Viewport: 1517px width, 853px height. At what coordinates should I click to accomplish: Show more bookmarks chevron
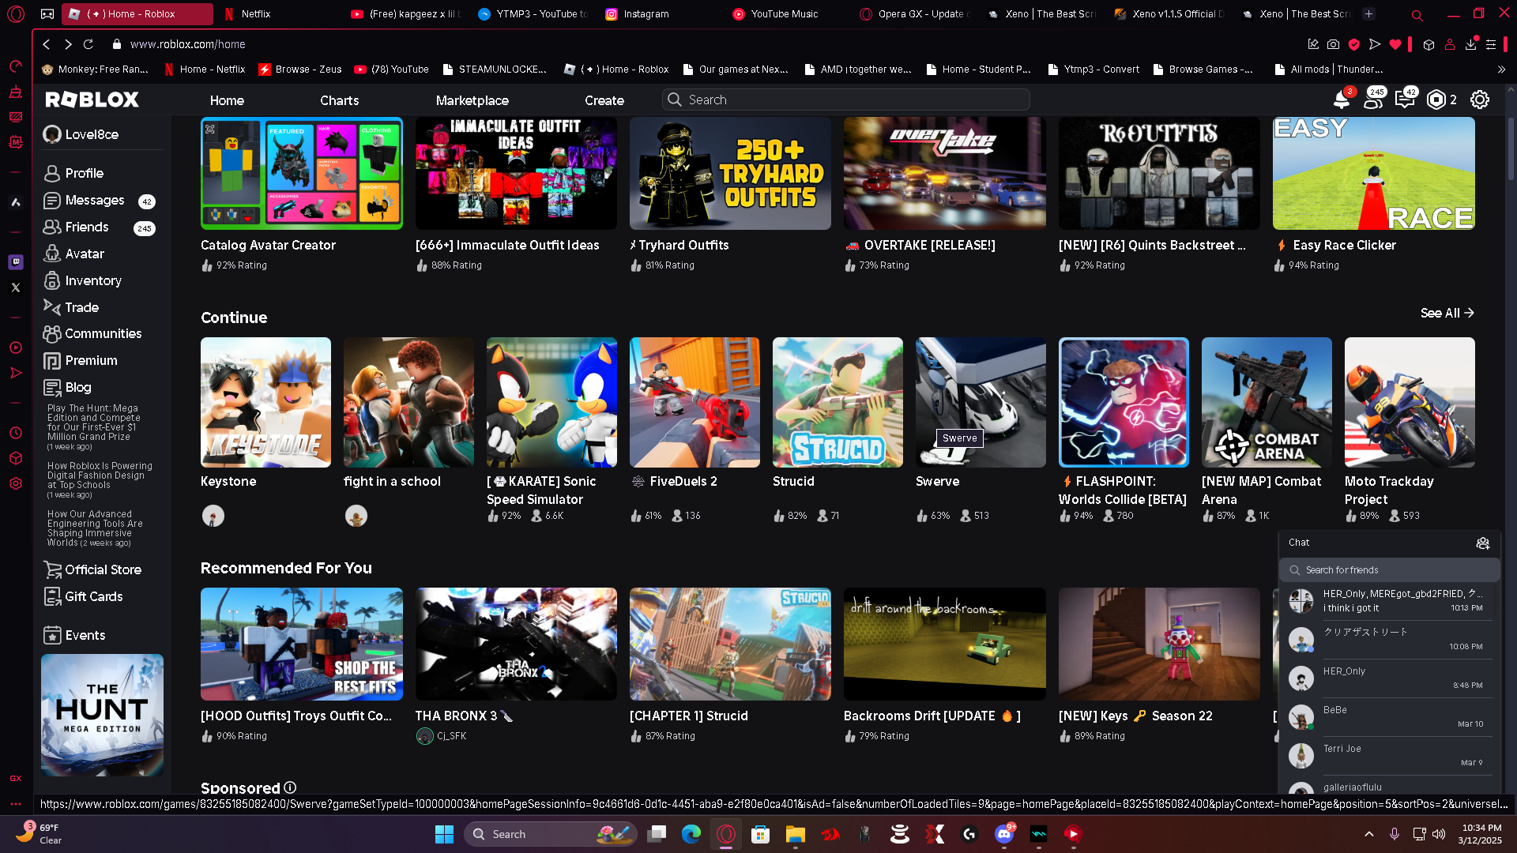tap(1501, 70)
